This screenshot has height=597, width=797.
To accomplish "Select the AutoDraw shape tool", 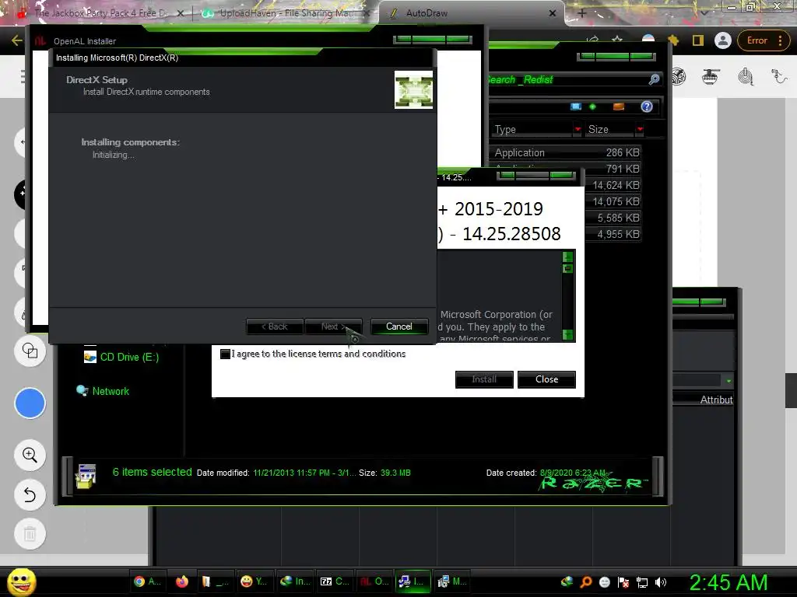I will coord(30,351).
